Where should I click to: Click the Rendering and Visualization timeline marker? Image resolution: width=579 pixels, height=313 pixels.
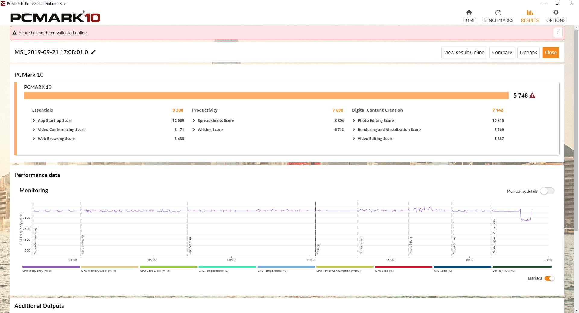494,236
